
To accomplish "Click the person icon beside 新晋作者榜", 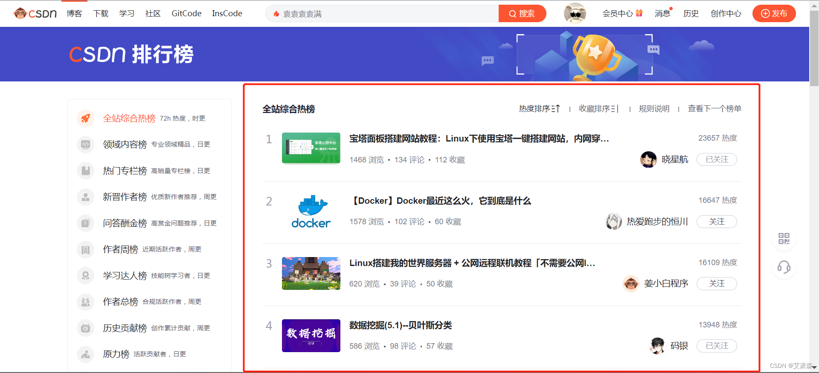I will click(x=85, y=197).
